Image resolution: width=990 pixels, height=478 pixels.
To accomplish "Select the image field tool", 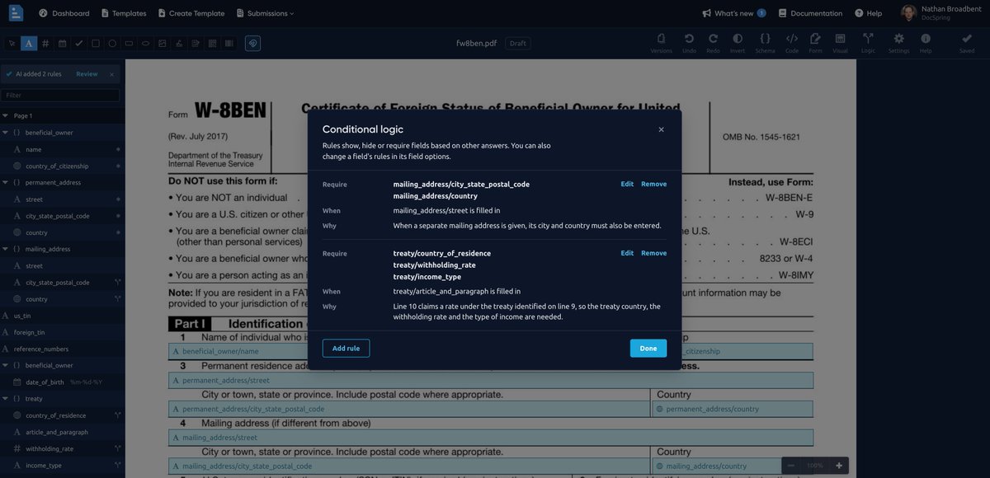I will coord(162,43).
